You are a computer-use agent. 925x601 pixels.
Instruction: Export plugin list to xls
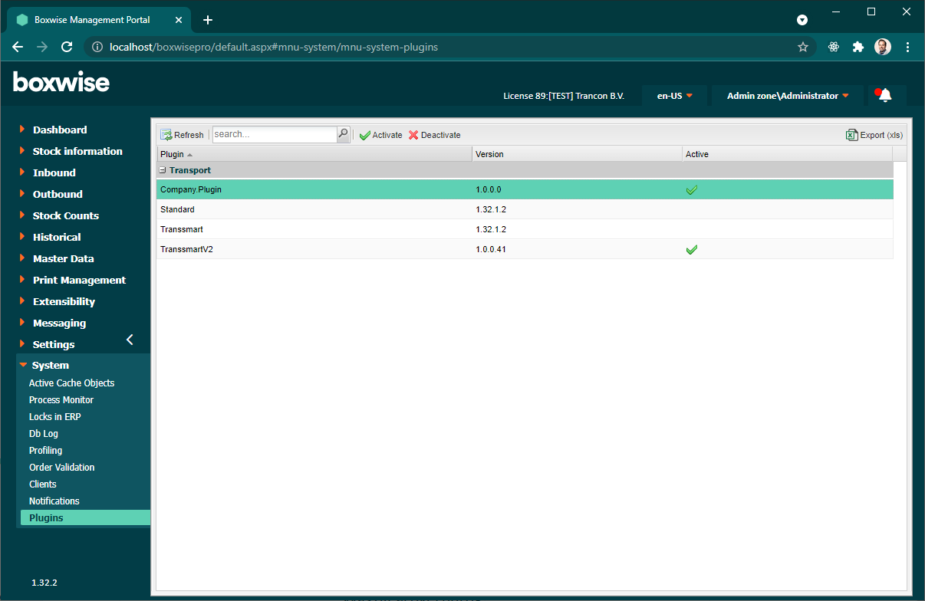click(874, 135)
